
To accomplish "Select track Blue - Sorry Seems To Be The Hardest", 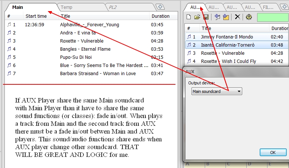I will [104, 65].
